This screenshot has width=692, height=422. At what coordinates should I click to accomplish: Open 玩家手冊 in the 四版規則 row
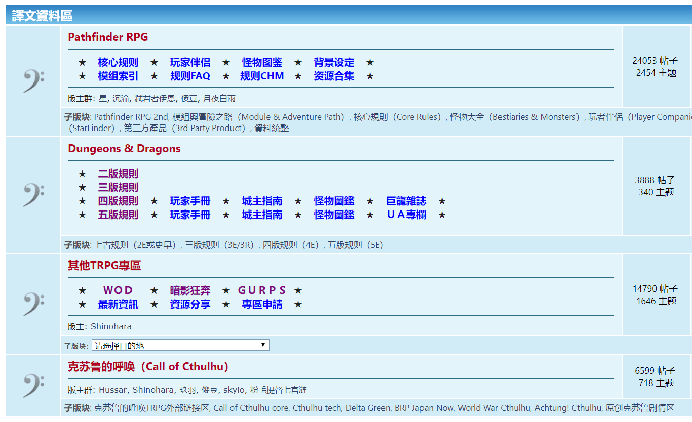pyautogui.click(x=190, y=201)
